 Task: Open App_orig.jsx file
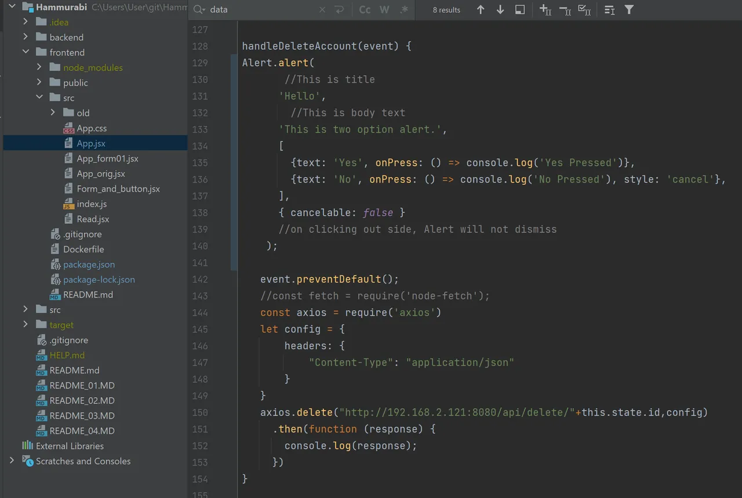[101, 174]
